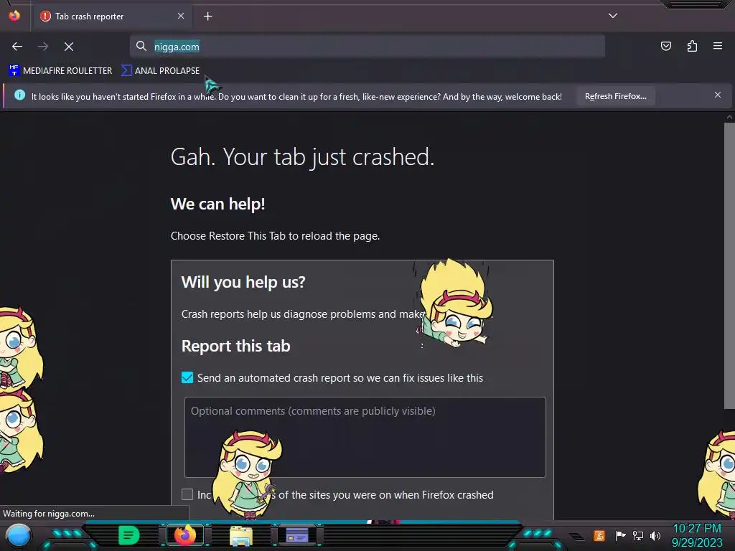
Task: Check the include sites URLs checkbox
Action: pos(187,494)
